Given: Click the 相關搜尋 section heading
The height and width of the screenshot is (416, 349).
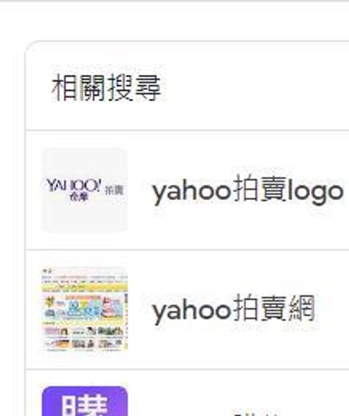Looking at the screenshot, I should click(106, 87).
